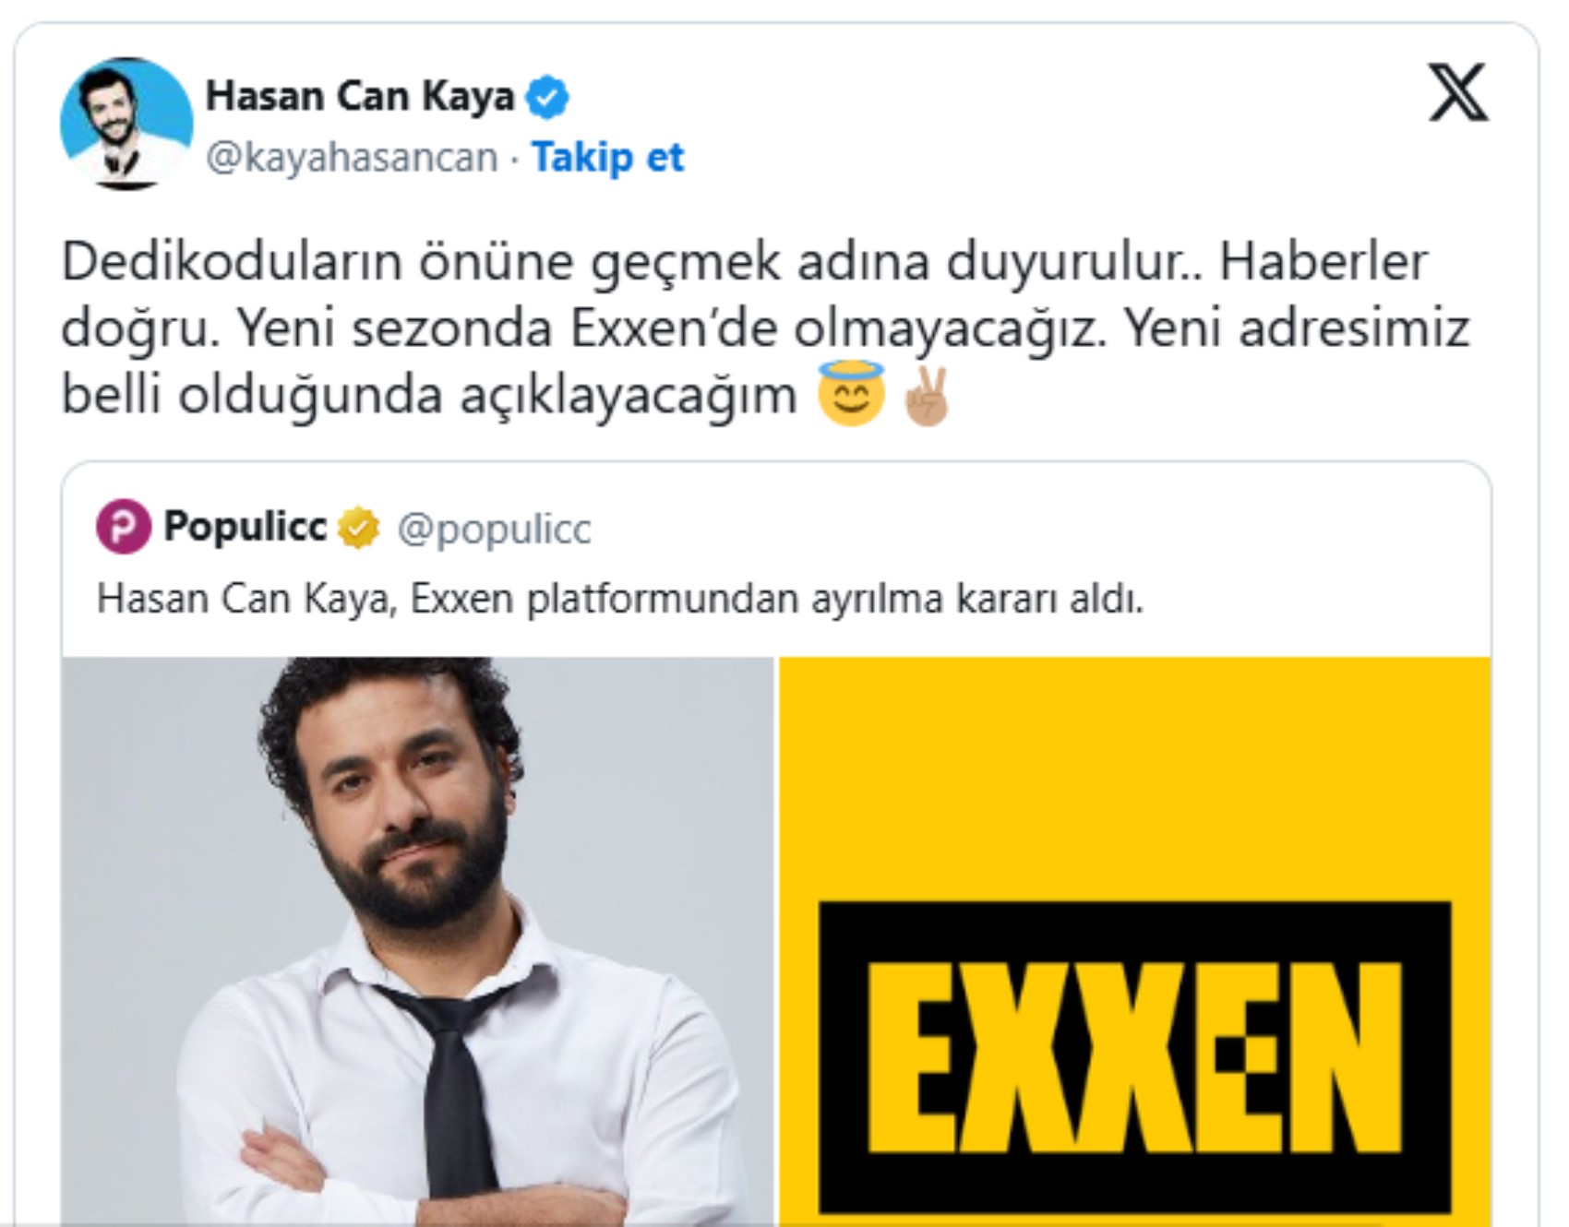Open the bearded man photo in quoted tweet
Screen dimensions: 1569x1227
pyautogui.click(x=417, y=941)
